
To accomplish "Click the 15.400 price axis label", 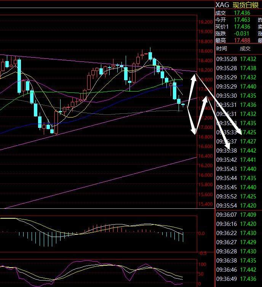I will (x=205, y=204).
